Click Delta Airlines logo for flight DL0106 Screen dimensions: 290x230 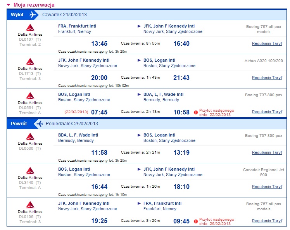[x=30, y=205]
